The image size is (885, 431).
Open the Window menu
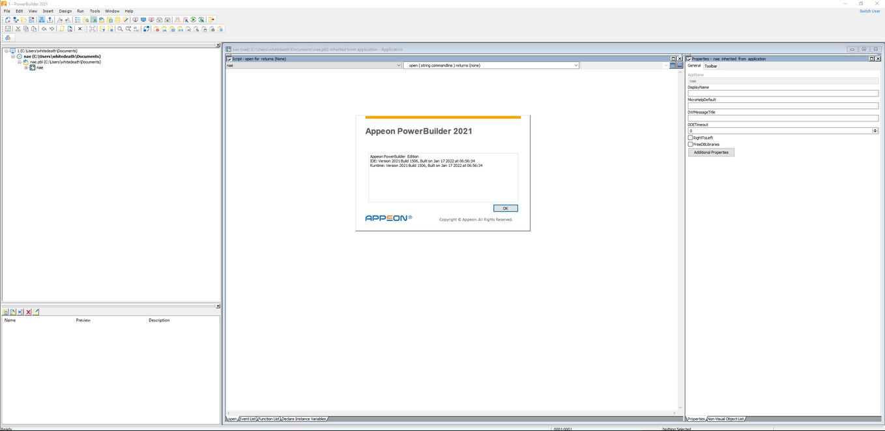[x=112, y=11]
